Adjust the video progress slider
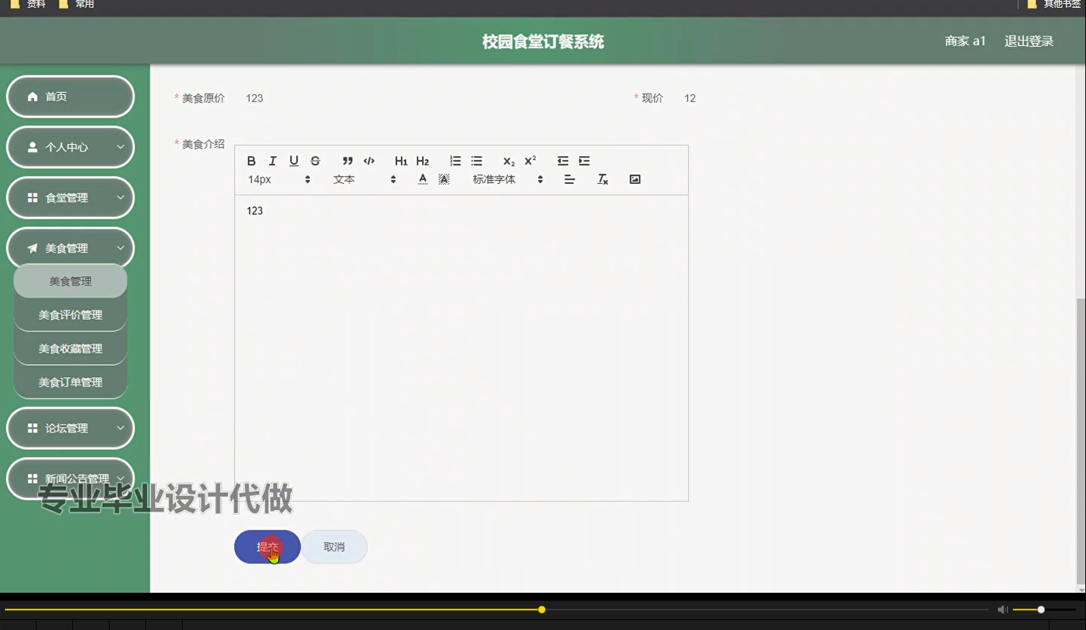The width and height of the screenshot is (1086, 630). coord(542,609)
